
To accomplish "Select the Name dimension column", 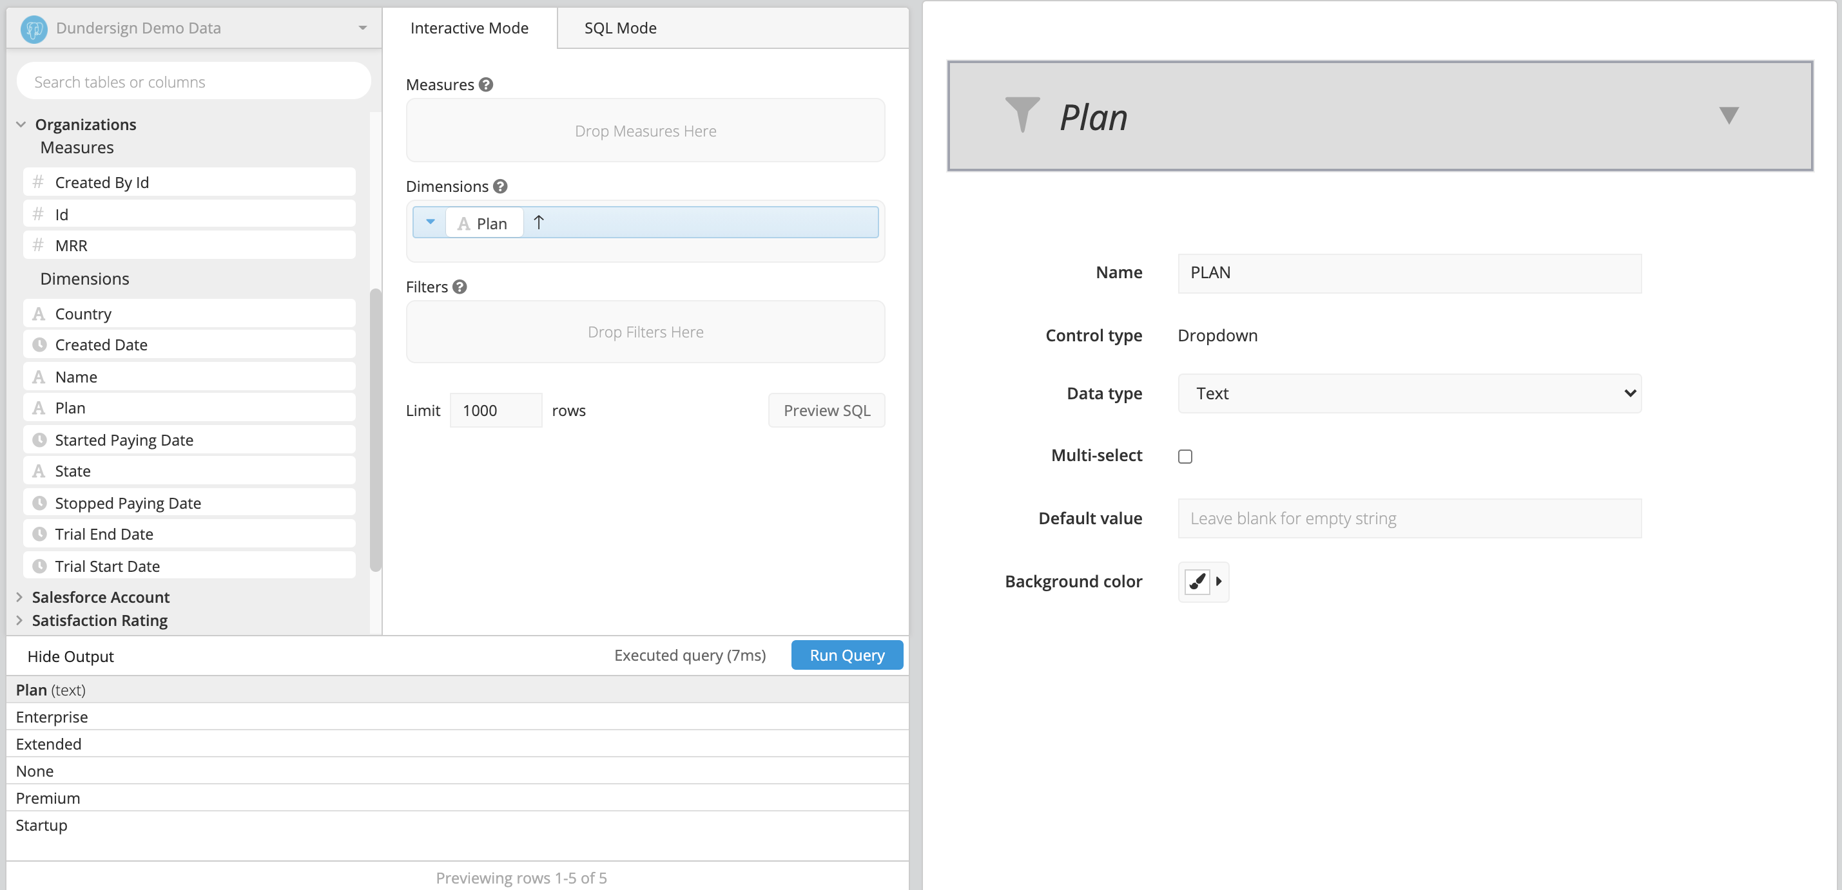I will [189, 377].
